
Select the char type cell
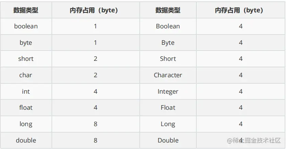(x=26, y=75)
